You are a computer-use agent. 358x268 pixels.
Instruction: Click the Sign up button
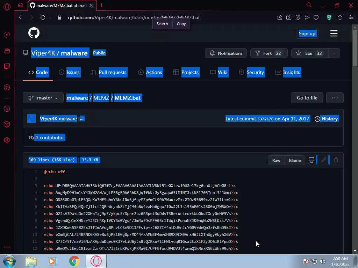pos(307,33)
